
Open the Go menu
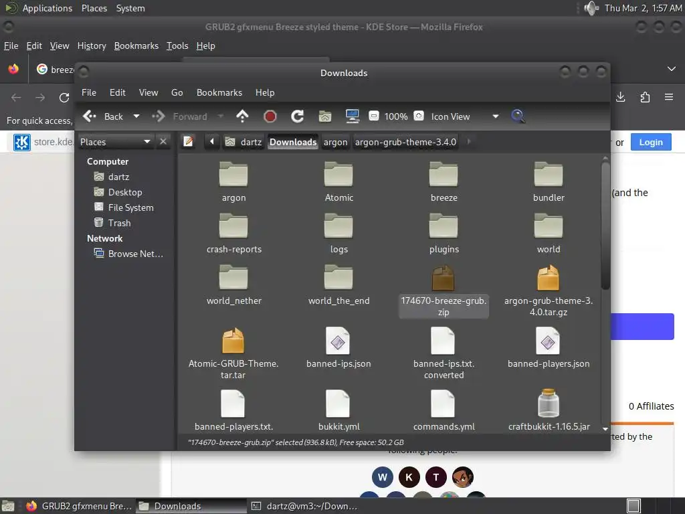(177, 92)
